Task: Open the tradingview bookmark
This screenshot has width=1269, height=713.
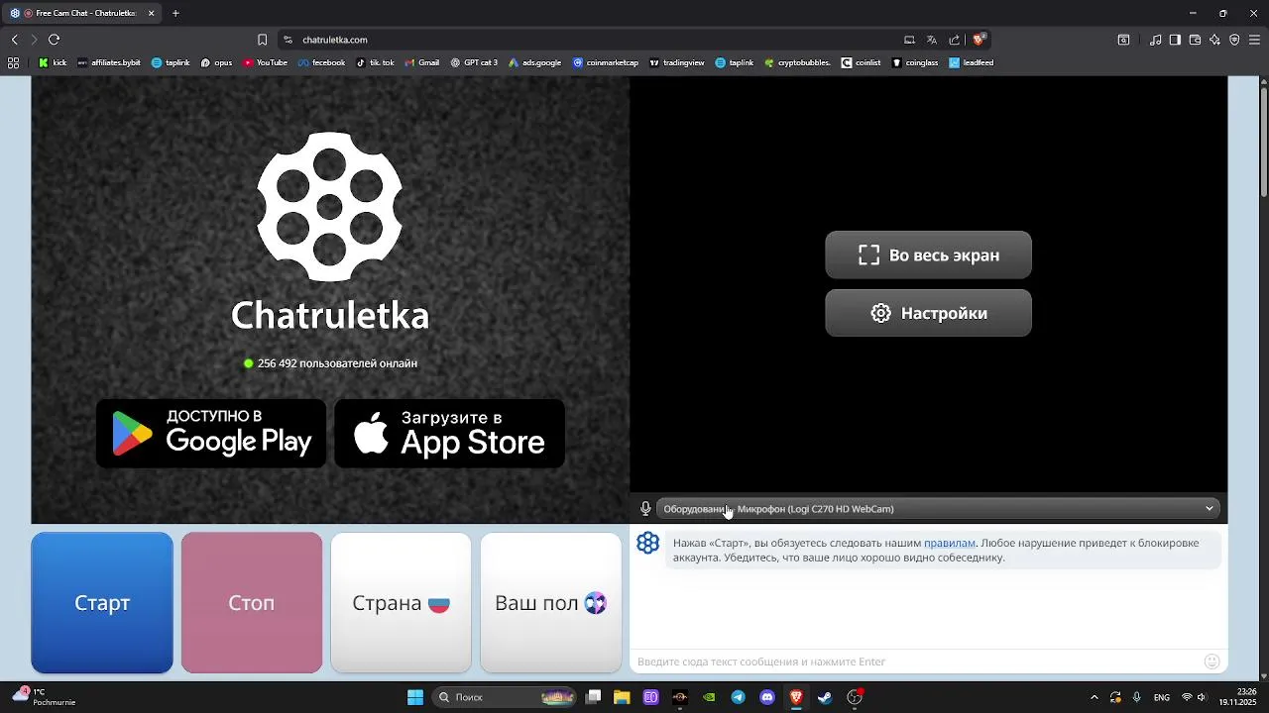Action: point(677,62)
